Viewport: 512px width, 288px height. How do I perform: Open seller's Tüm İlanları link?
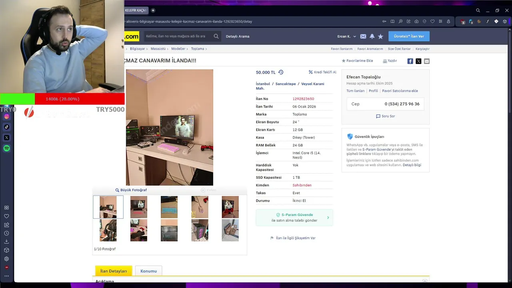(355, 91)
